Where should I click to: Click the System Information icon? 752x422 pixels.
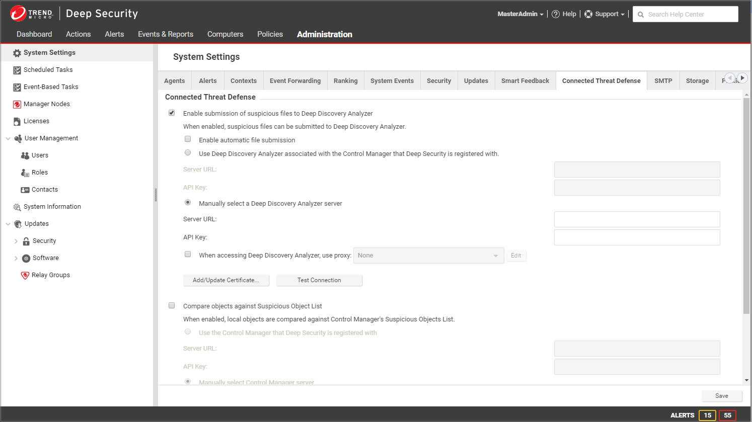17,207
